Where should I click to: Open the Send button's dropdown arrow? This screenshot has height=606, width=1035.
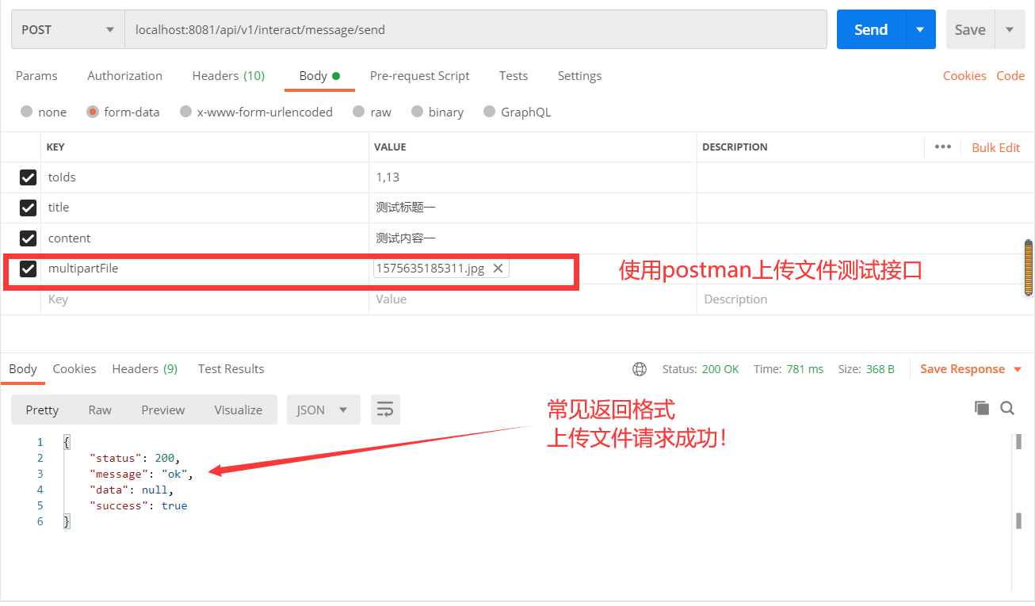921,29
